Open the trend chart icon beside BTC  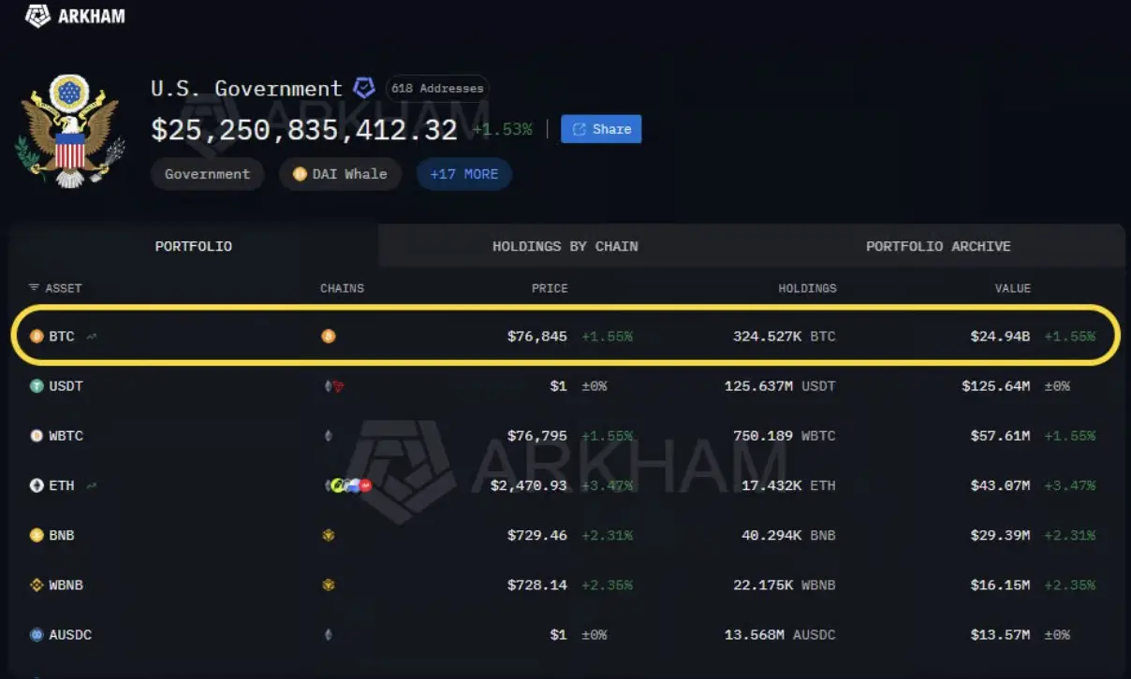point(91,336)
